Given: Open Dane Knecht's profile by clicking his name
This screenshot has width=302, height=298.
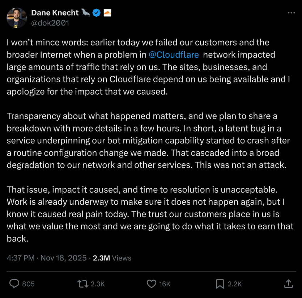Looking at the screenshot, I should pos(55,12).
